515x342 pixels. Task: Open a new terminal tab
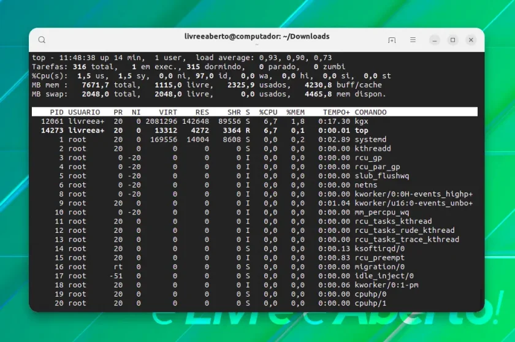coord(392,40)
